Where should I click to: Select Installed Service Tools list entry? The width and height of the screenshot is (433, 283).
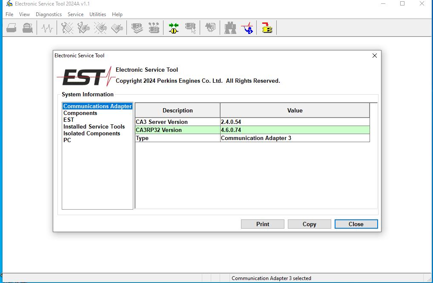click(x=94, y=126)
